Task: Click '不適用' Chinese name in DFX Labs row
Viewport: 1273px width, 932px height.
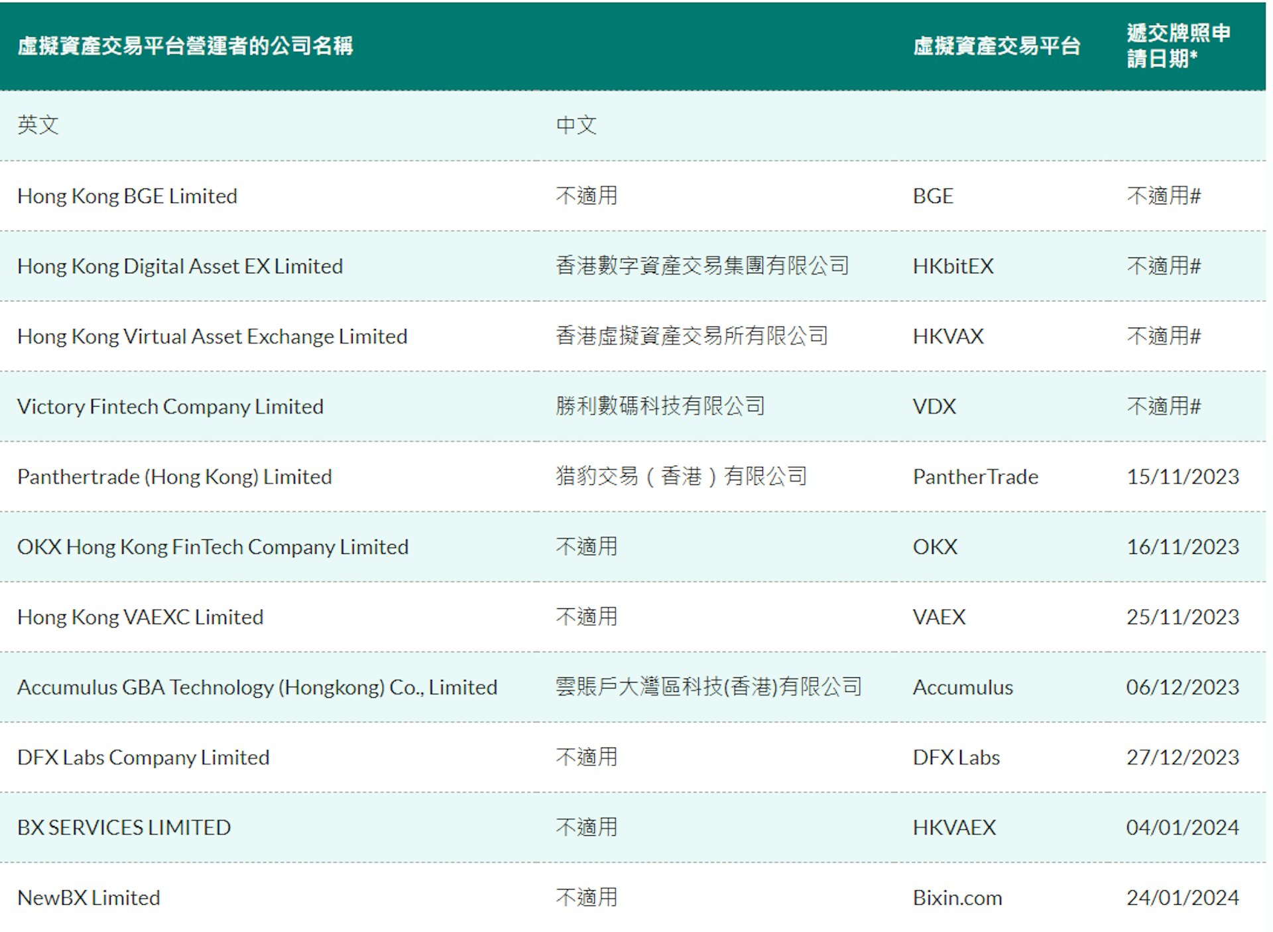Action: pyautogui.click(x=587, y=757)
